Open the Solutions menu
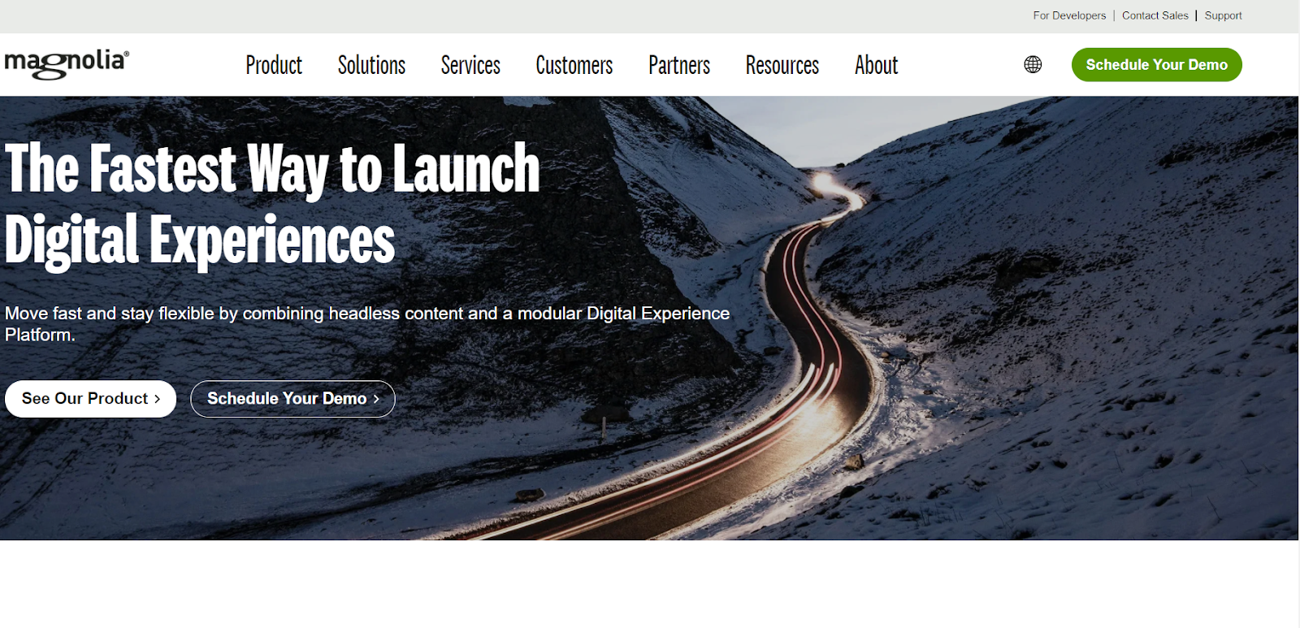The image size is (1300, 628). click(371, 65)
